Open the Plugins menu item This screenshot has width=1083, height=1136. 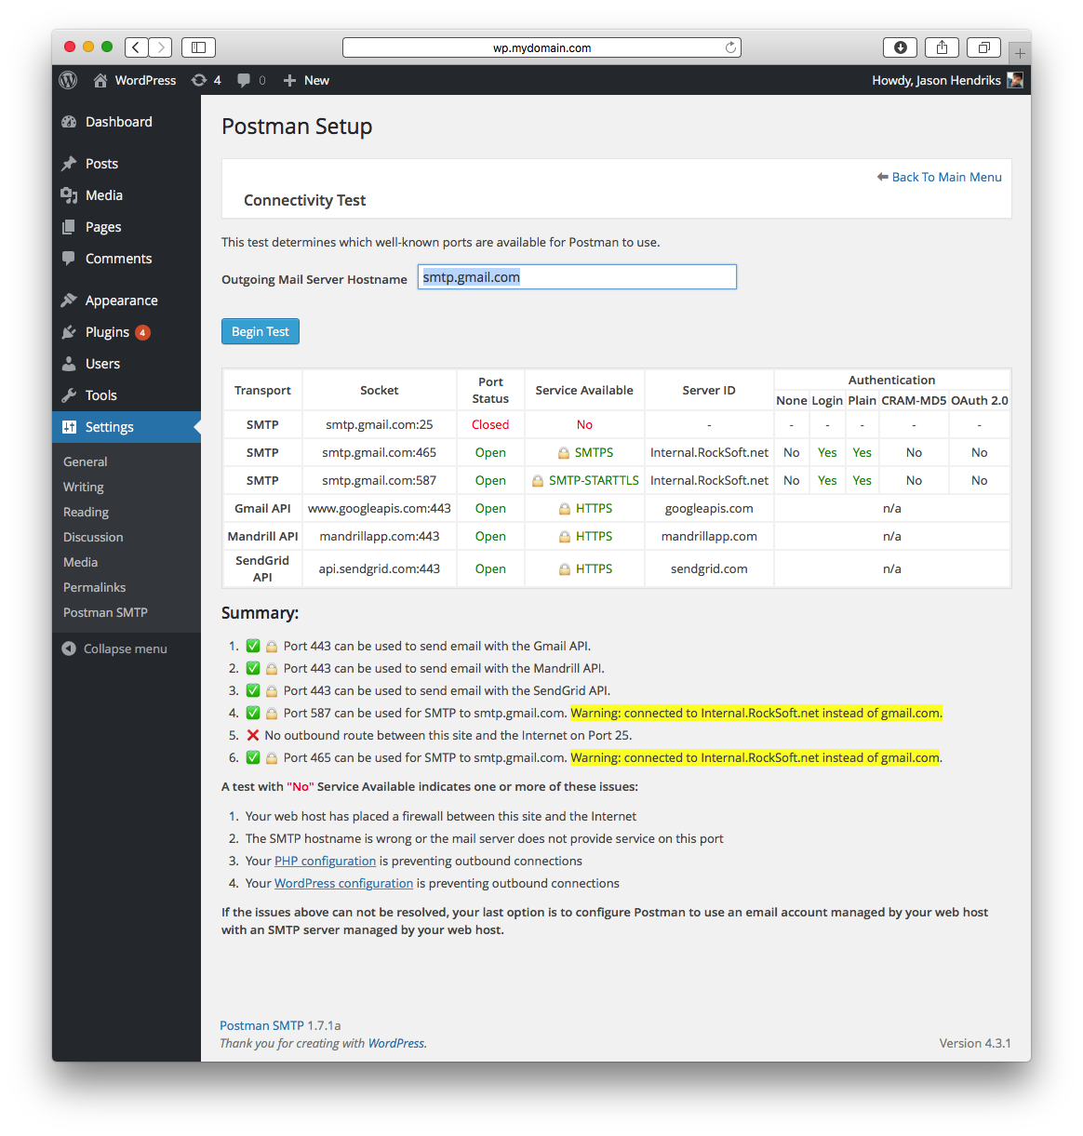tap(107, 332)
